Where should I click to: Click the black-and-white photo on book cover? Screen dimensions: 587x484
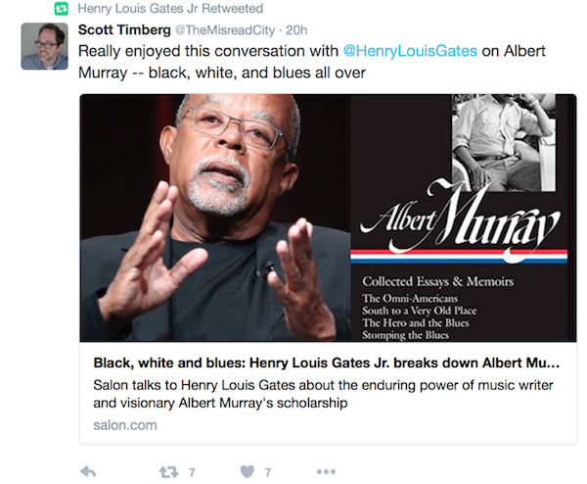click(504, 142)
